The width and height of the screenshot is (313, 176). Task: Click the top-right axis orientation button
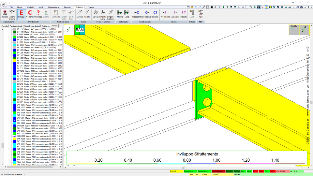pyautogui.click(x=304, y=30)
